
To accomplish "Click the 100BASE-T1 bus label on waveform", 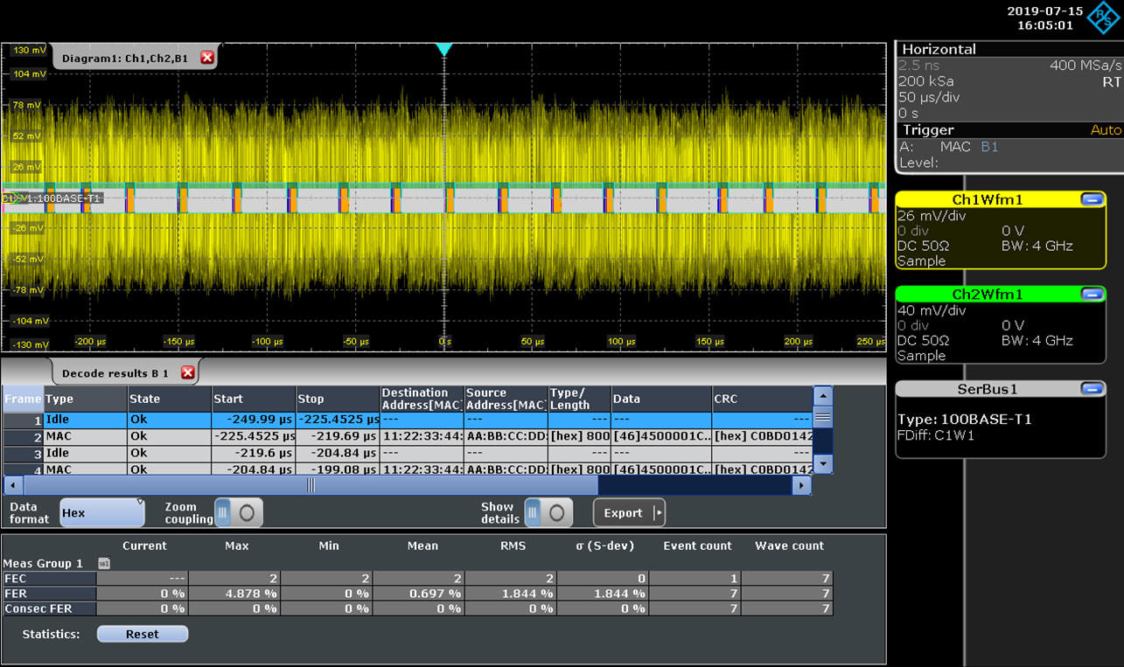I will (x=57, y=198).
